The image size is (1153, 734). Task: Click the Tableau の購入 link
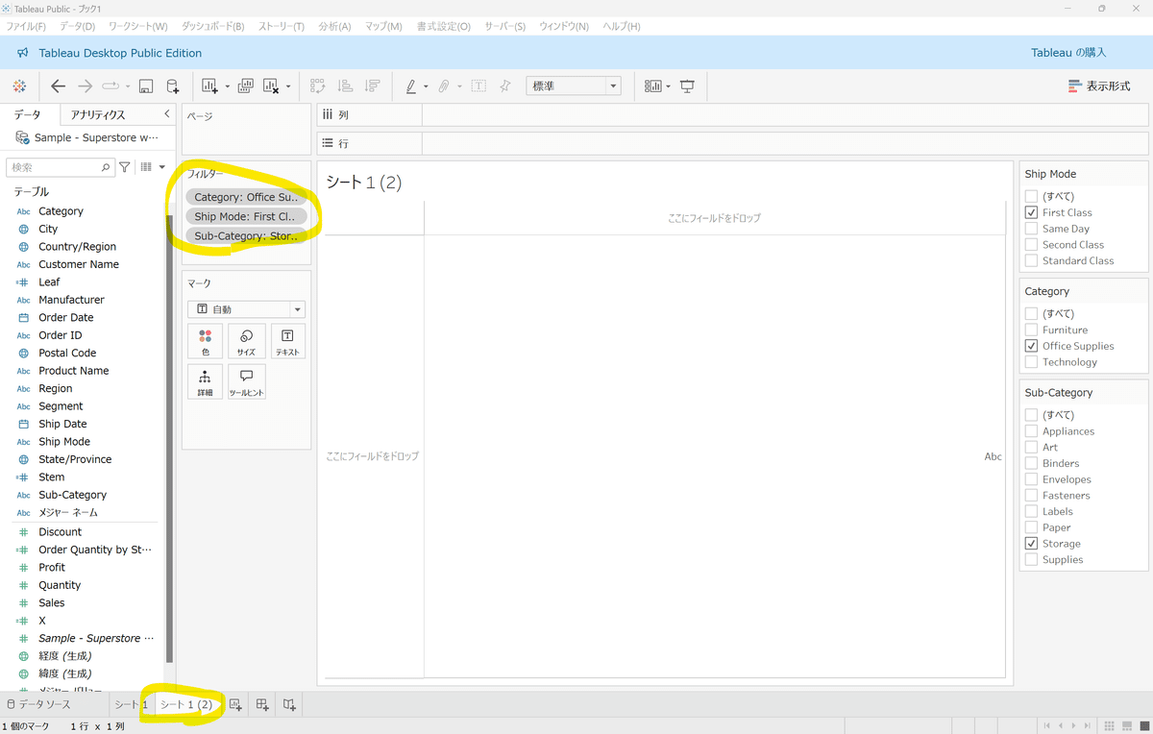tap(1068, 53)
